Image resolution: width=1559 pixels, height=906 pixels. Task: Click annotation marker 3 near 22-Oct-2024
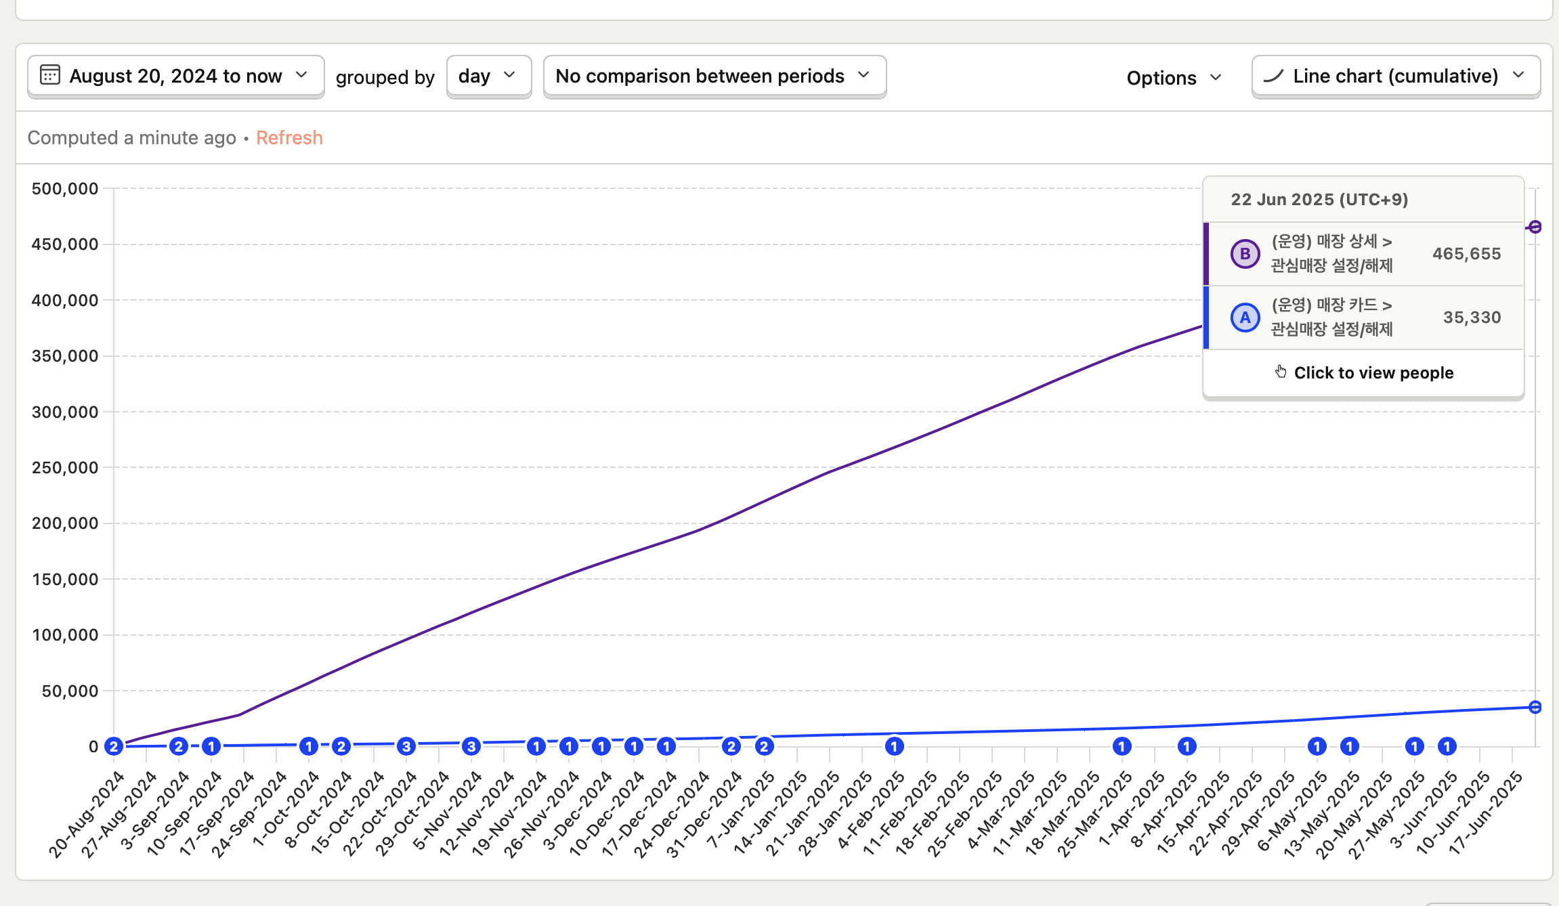406,746
